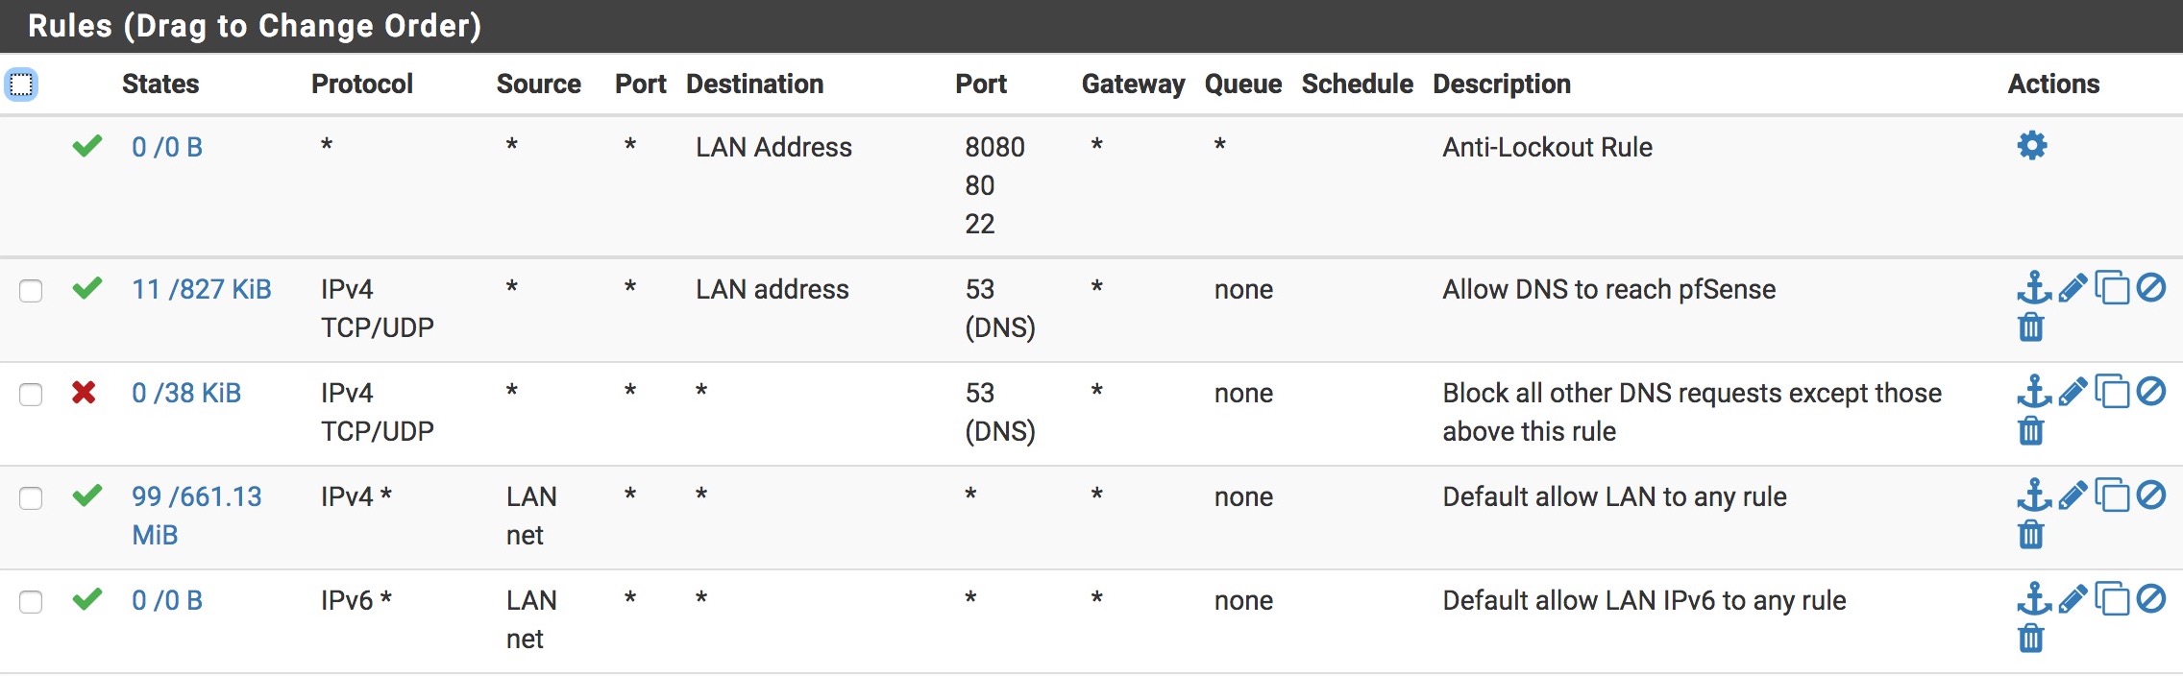Delete the Default allow LAN IPv6 rule
The width and height of the screenshot is (2183, 676).
2030,638
